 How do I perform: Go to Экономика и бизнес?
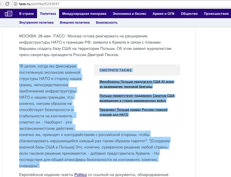pos(129,13)
